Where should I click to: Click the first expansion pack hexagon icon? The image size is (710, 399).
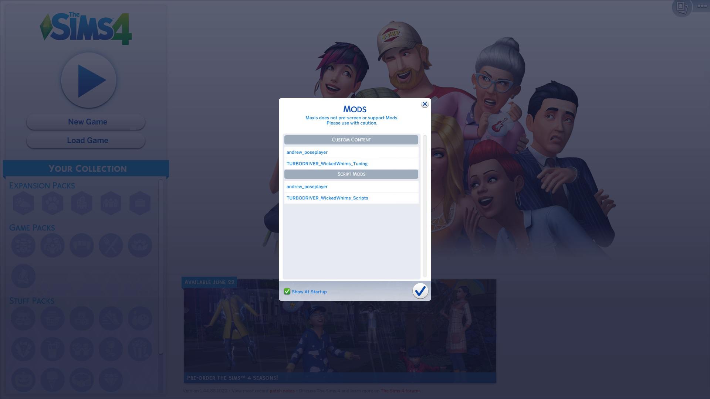point(23,203)
